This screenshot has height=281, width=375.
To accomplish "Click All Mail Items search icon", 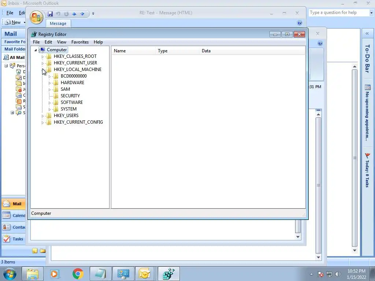I will [6, 57].
